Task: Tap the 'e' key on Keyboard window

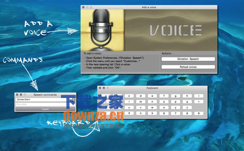Action: (x=152, y=96)
